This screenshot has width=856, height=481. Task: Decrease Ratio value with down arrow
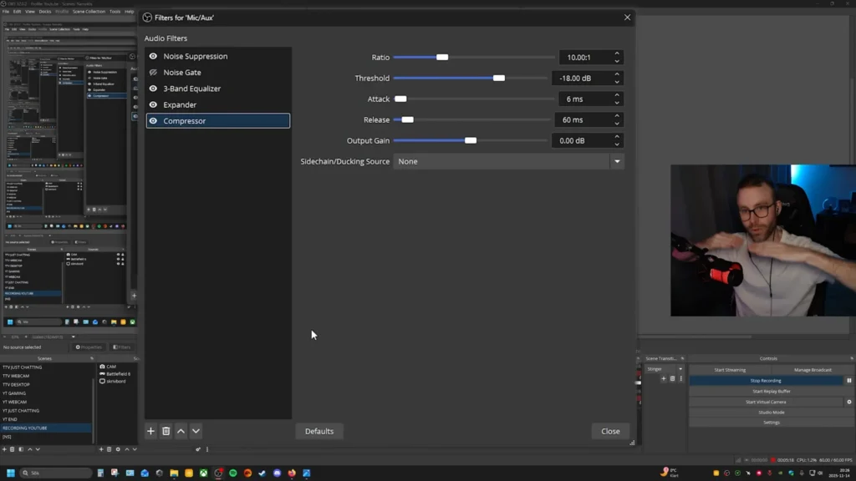pos(617,60)
